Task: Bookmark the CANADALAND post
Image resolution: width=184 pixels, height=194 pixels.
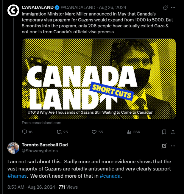Action: point(164,132)
